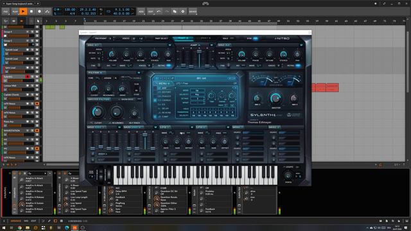The width and height of the screenshot is (411, 231).
Task: Click the MIX B knob right of MASTER
Action: [x=294, y=98]
